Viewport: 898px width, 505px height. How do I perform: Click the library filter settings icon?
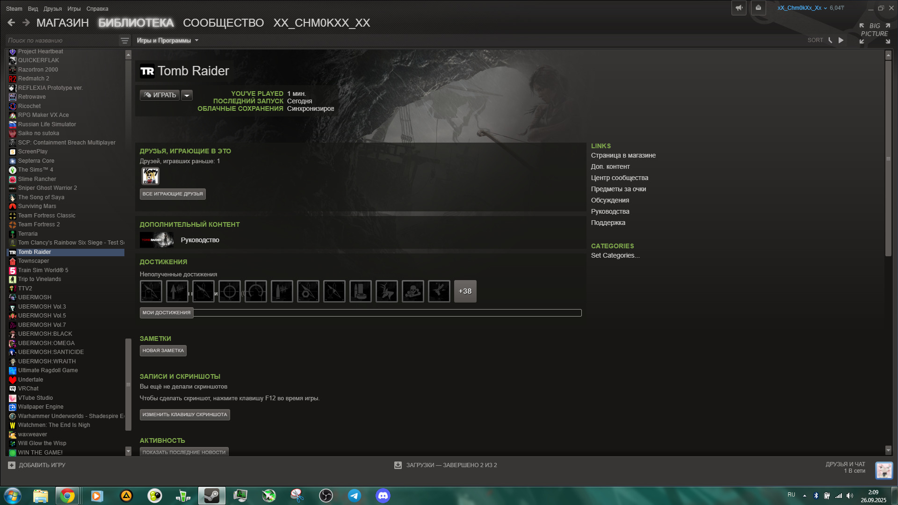(124, 41)
